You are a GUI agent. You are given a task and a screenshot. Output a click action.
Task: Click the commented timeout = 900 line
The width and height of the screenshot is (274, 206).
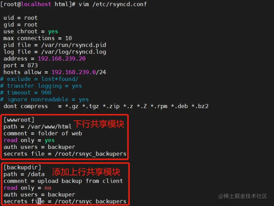[26, 92]
